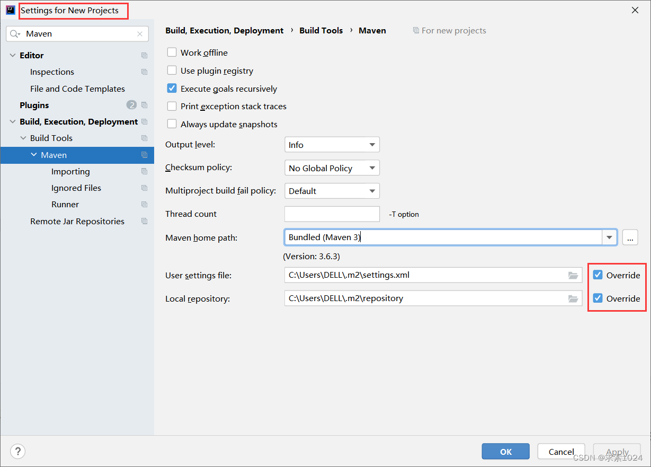Click the Cancel button
The width and height of the screenshot is (651, 467).
[x=561, y=452]
